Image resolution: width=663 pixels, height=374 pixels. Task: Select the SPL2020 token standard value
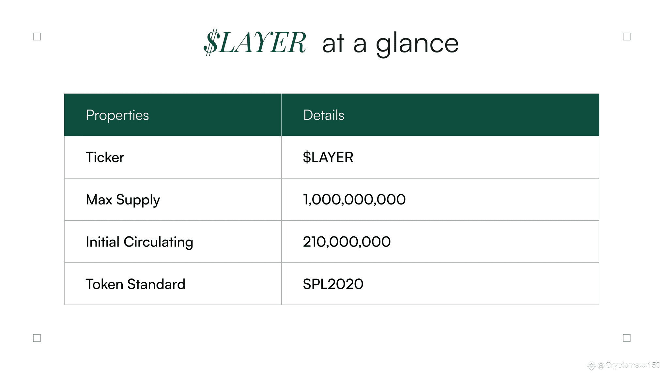(333, 284)
